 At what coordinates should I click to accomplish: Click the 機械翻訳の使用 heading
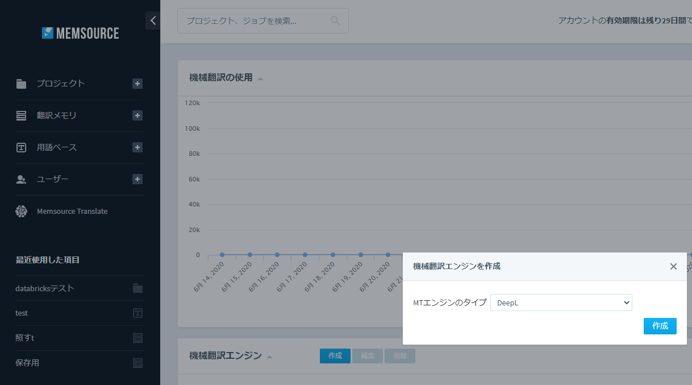pos(221,78)
